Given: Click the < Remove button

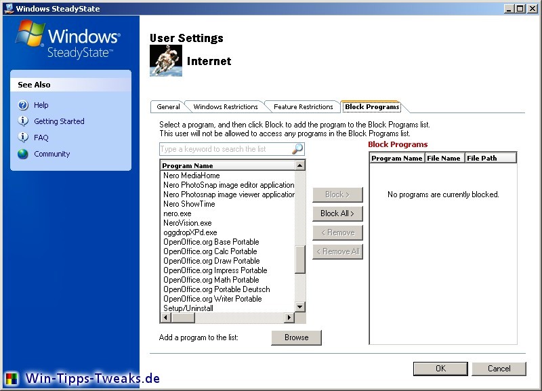Looking at the screenshot, I should point(337,232).
